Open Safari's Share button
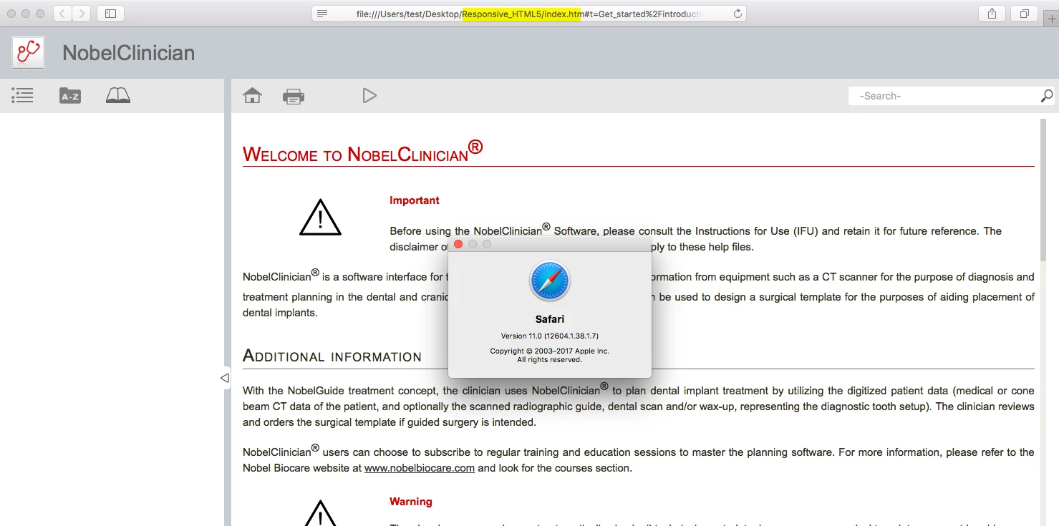 point(992,13)
